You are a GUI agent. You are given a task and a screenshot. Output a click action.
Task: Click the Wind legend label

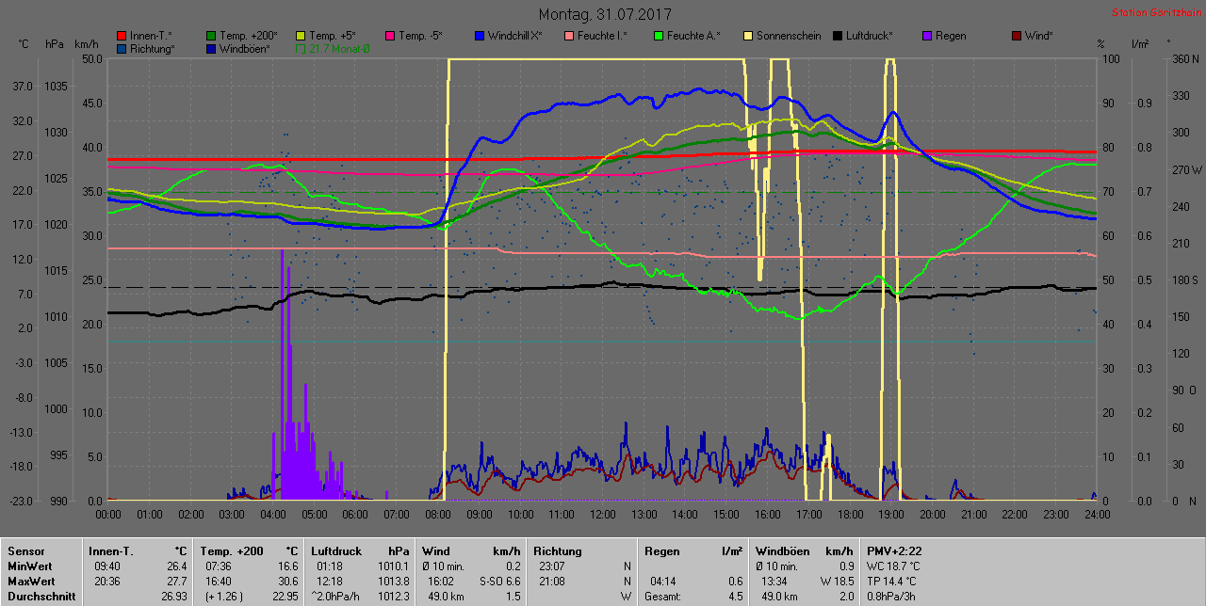click(1038, 36)
